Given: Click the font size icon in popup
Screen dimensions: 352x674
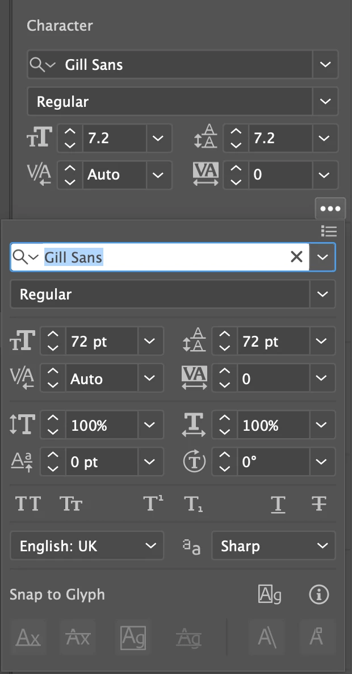Looking at the screenshot, I should [x=22, y=342].
